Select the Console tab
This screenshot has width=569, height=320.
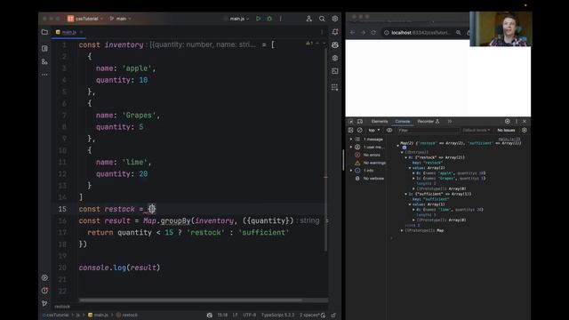click(x=403, y=122)
